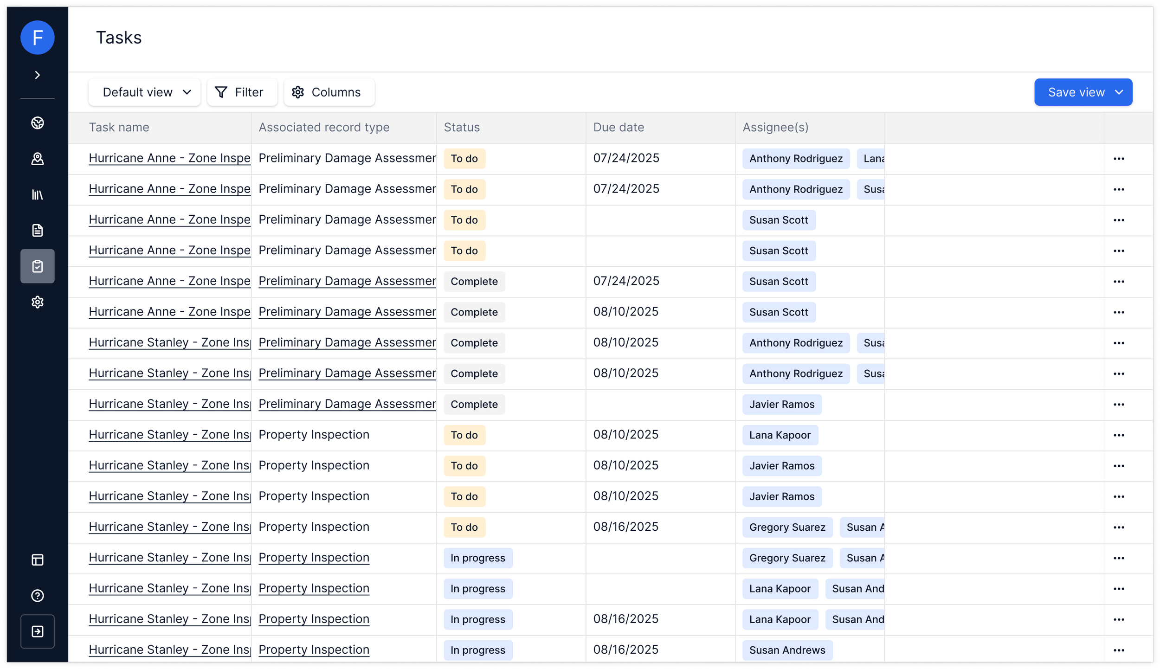The height and width of the screenshot is (669, 1160).
Task: Open the document page icon in sidebar
Action: pos(38,231)
